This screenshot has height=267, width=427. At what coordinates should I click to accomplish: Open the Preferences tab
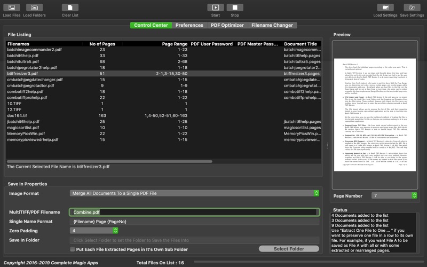189,25
